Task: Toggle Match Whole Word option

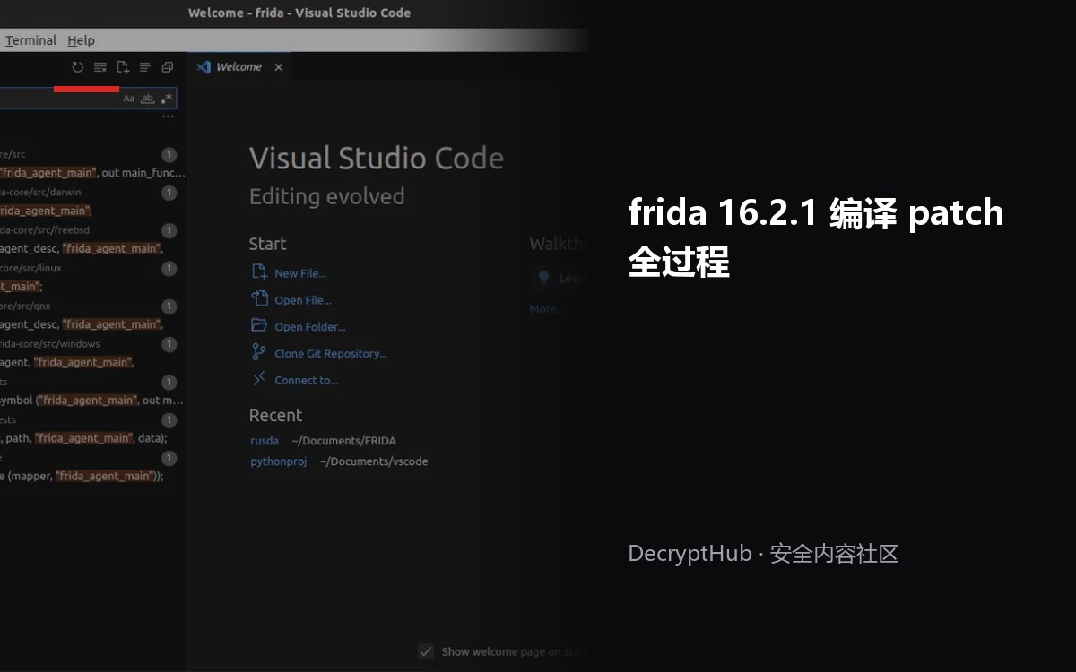Action: click(x=147, y=99)
